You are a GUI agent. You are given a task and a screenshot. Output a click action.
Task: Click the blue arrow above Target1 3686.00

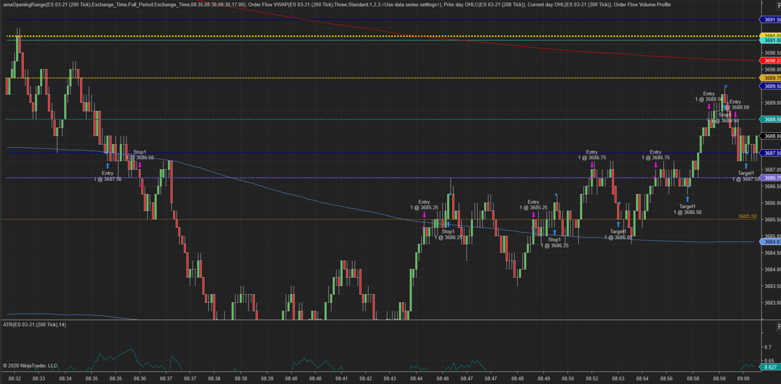(x=618, y=225)
